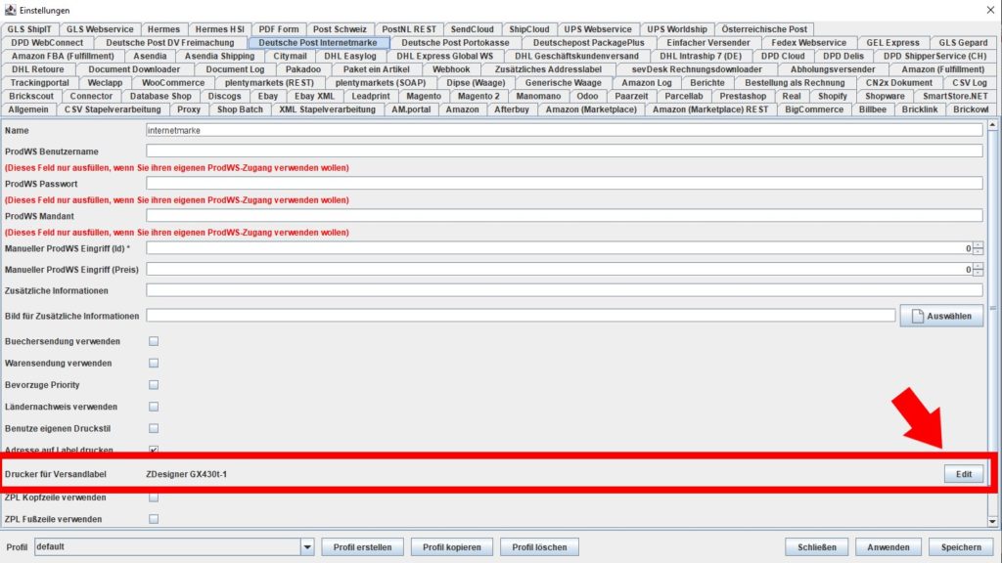
Task: Switch to Hermes tab
Action: 163,29
